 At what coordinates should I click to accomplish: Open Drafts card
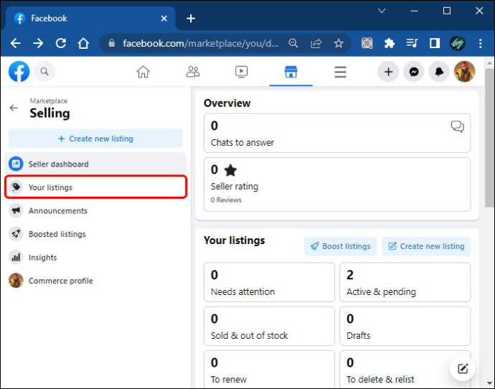405,326
